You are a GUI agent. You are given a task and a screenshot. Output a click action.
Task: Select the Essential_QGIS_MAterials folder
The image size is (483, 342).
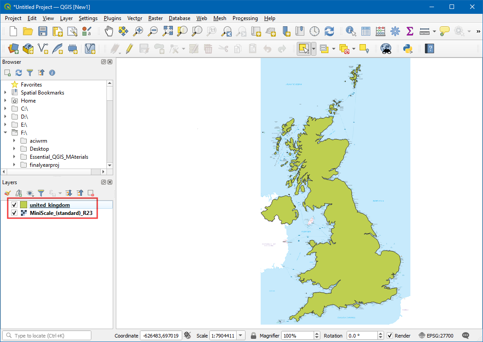[x=59, y=157]
